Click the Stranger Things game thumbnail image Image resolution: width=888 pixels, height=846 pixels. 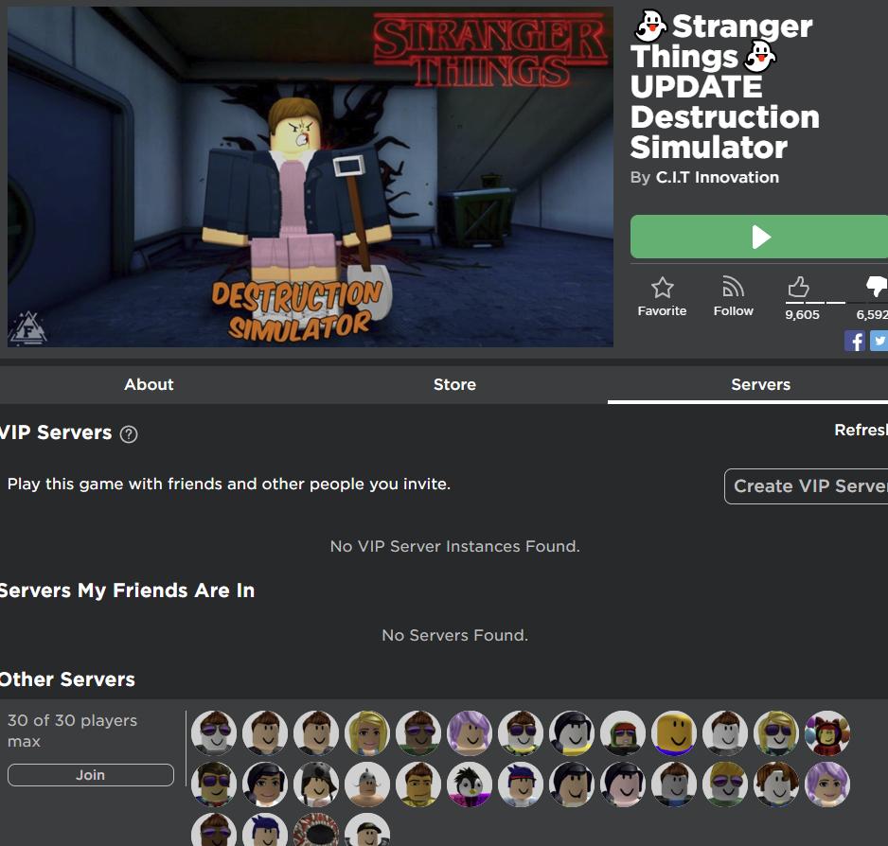tap(311, 177)
